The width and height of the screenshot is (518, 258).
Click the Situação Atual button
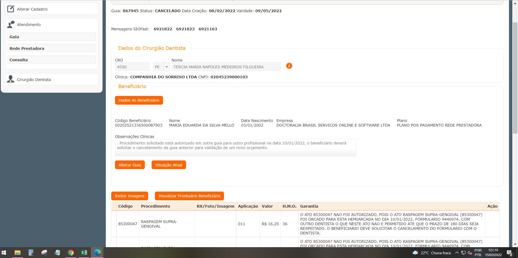click(169, 165)
